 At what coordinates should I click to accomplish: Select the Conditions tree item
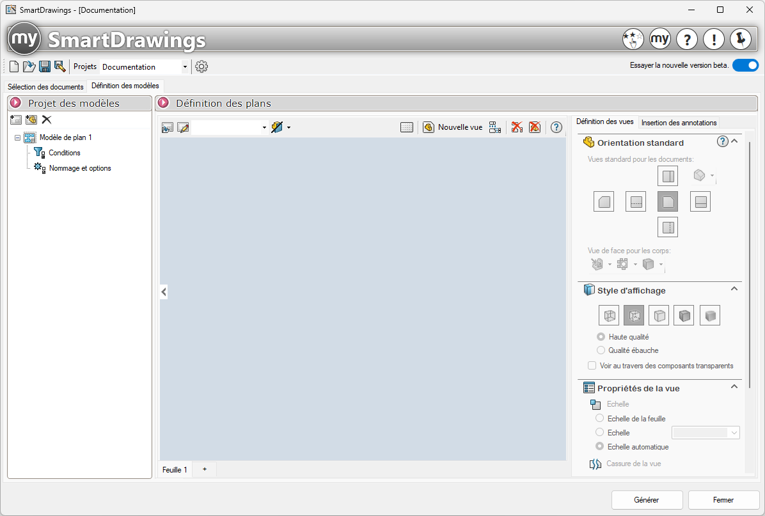pos(64,153)
